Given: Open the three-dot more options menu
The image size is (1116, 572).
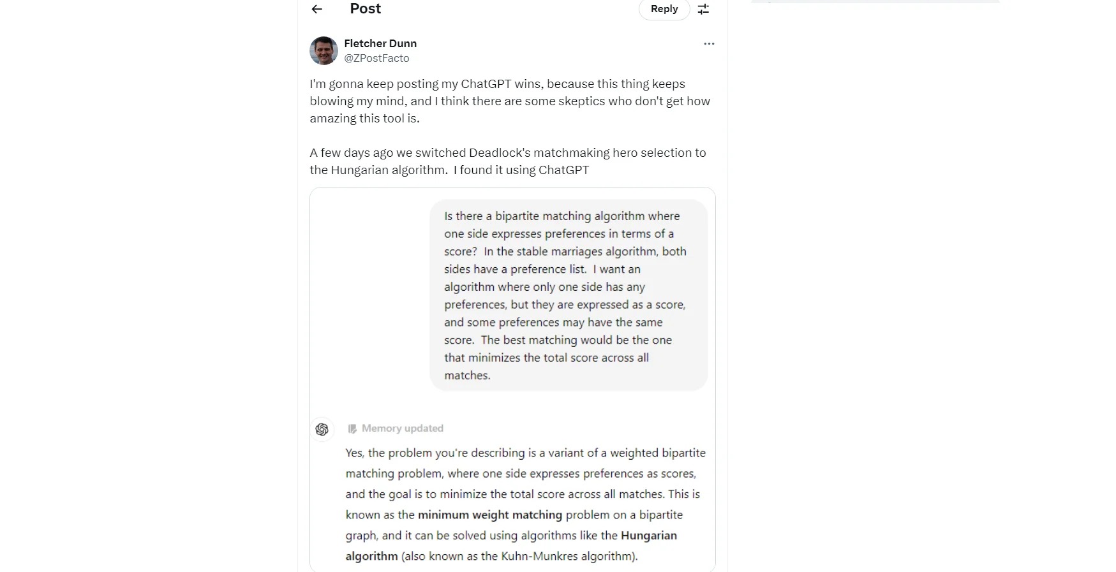Looking at the screenshot, I should click(x=709, y=43).
